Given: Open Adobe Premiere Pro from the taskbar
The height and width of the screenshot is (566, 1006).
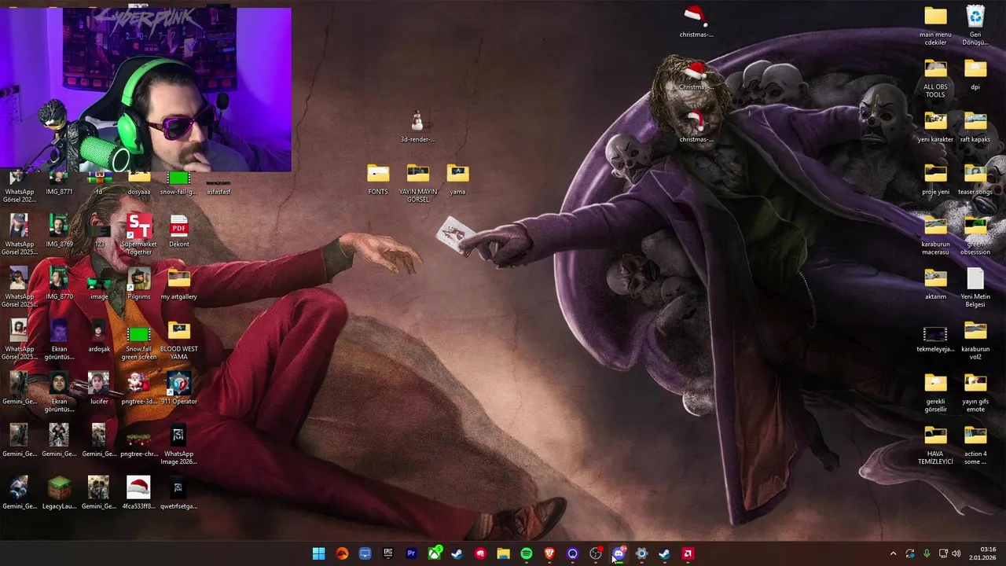Looking at the screenshot, I should point(411,553).
